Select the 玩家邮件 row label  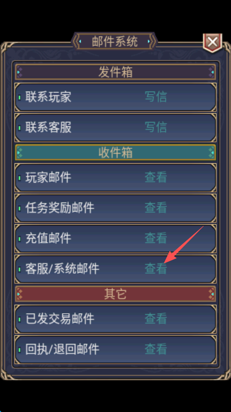[48, 178]
